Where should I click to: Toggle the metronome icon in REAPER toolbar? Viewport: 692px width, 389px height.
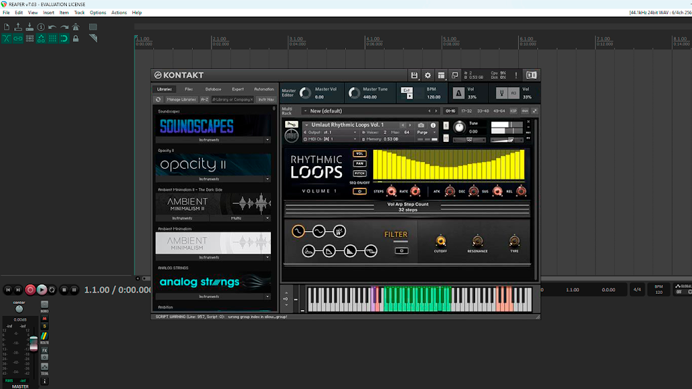(x=76, y=27)
